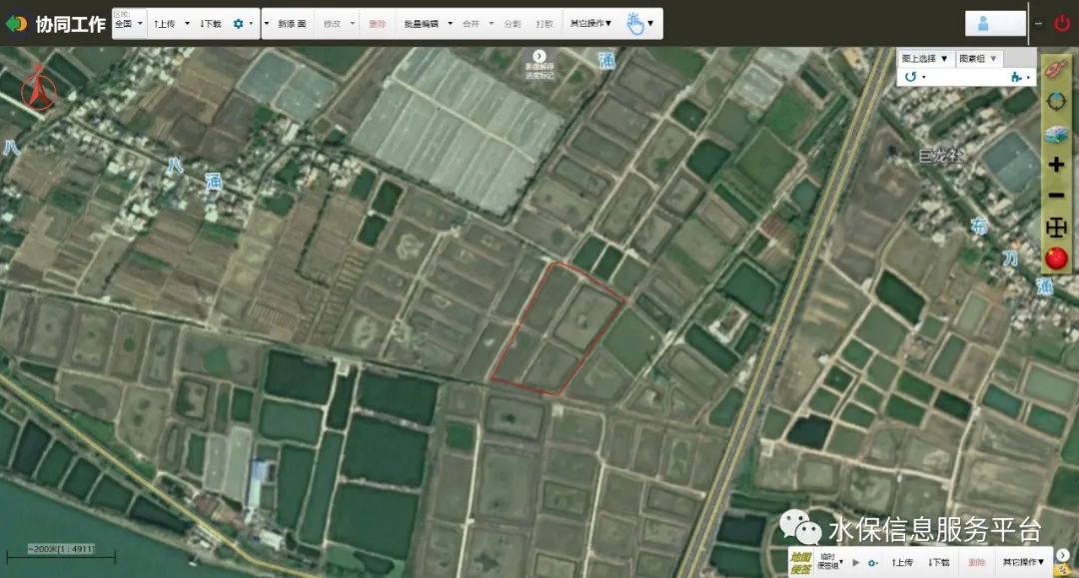Click the hand gesture icon in the top toolbar
Screen dimensions: 1079x578
click(631, 22)
